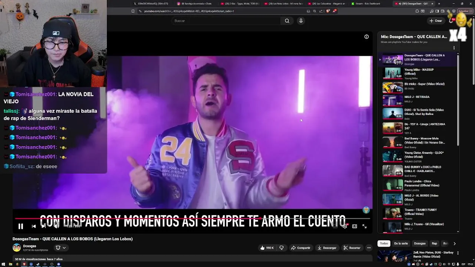Pause the video playback
This screenshot has width=475, height=267.
21,226
